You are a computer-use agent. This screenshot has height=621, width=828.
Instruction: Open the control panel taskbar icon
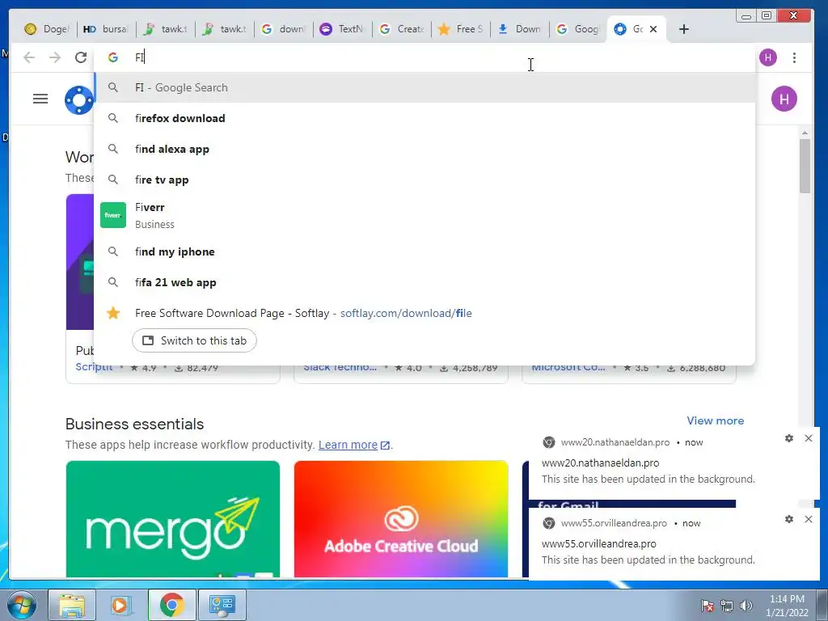click(x=222, y=605)
